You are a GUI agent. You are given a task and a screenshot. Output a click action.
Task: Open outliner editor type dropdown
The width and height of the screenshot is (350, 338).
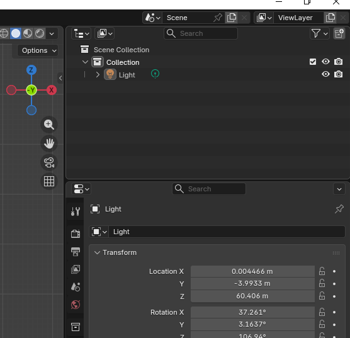(81, 34)
